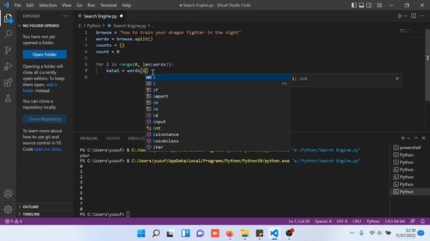Choose 'input' from autocomplete list
This screenshot has width=430, height=241.
(218, 122)
